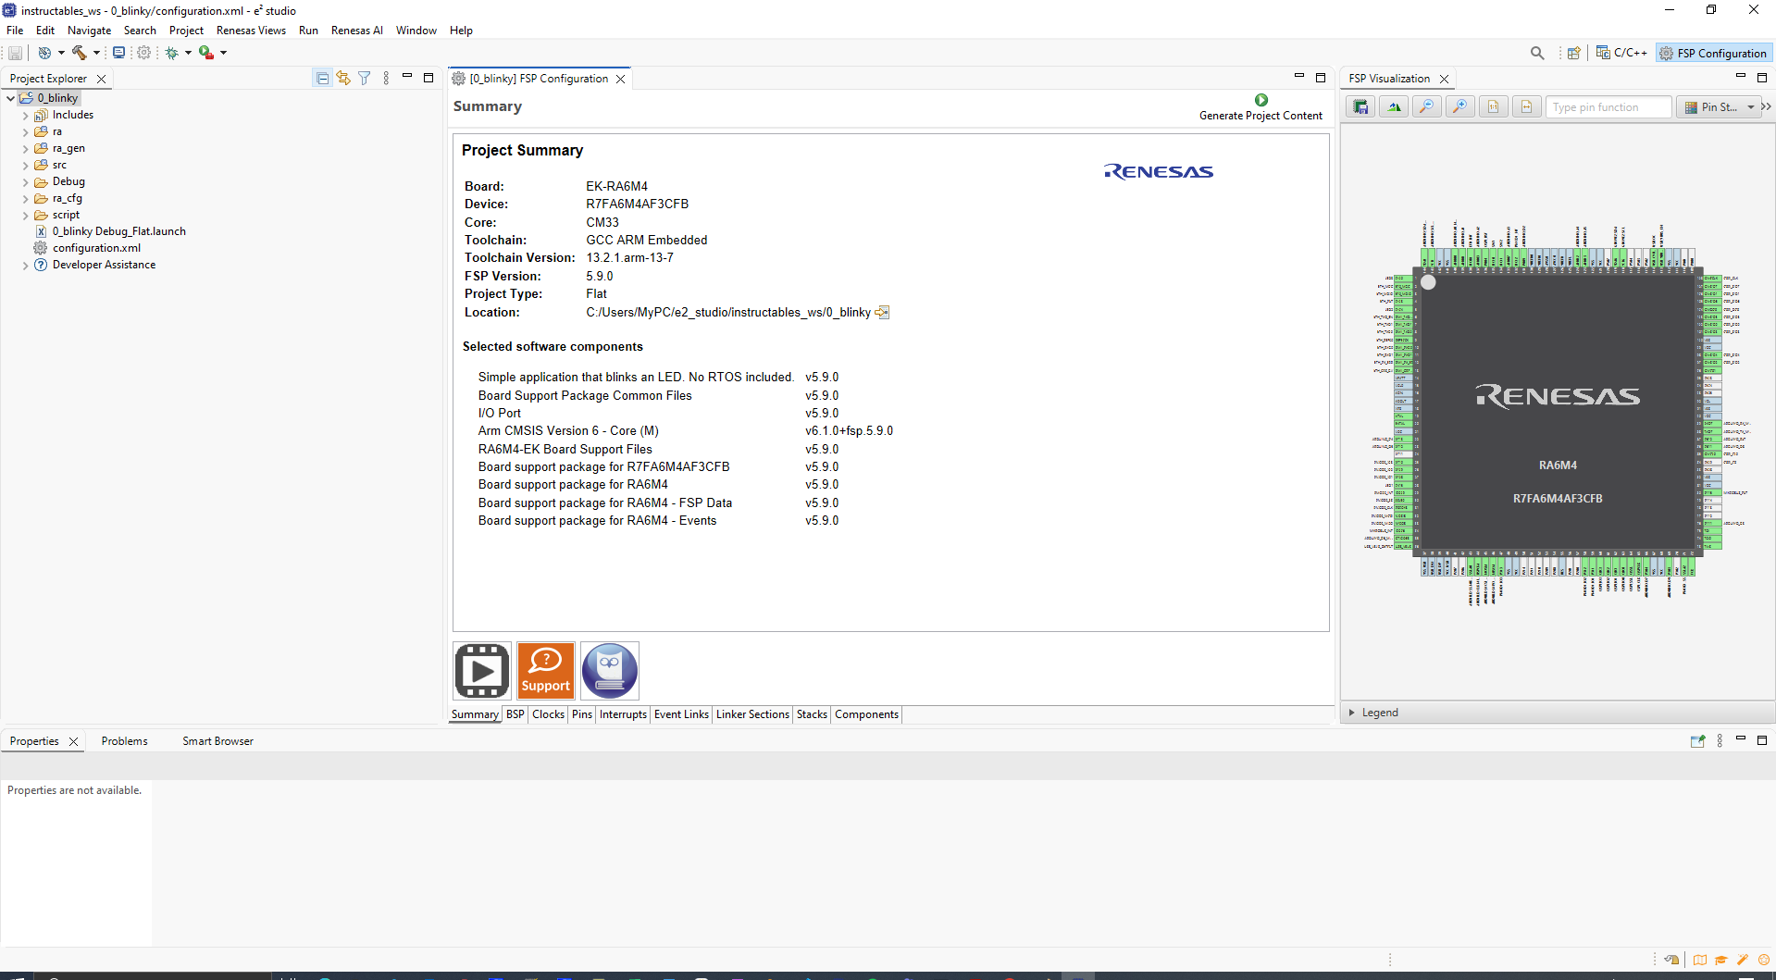The width and height of the screenshot is (1776, 980).
Task: Select the 1:1 zoom reset icon
Action: click(x=1493, y=106)
